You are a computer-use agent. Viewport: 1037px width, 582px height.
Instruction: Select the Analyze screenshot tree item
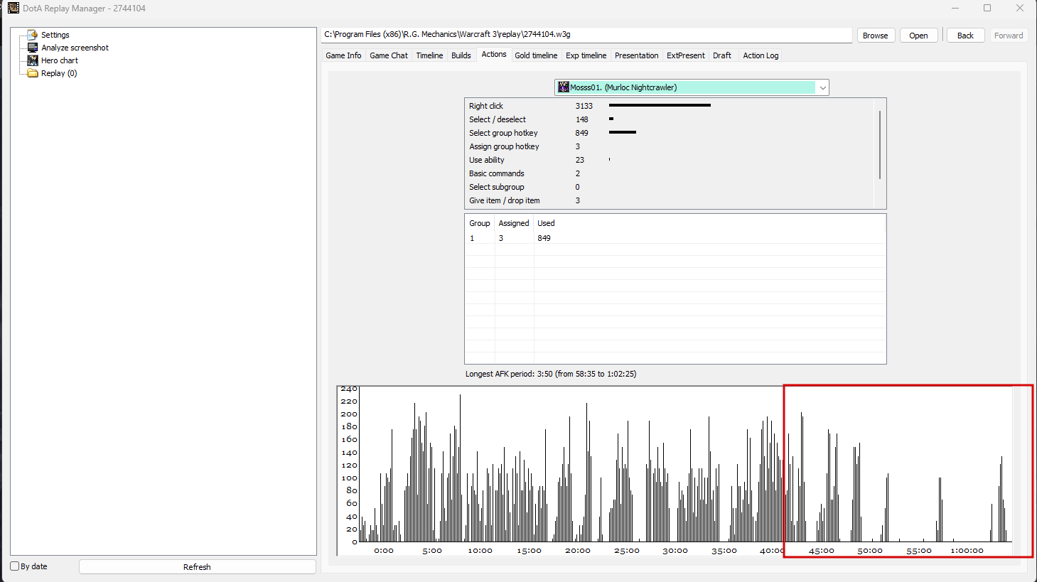(x=75, y=48)
